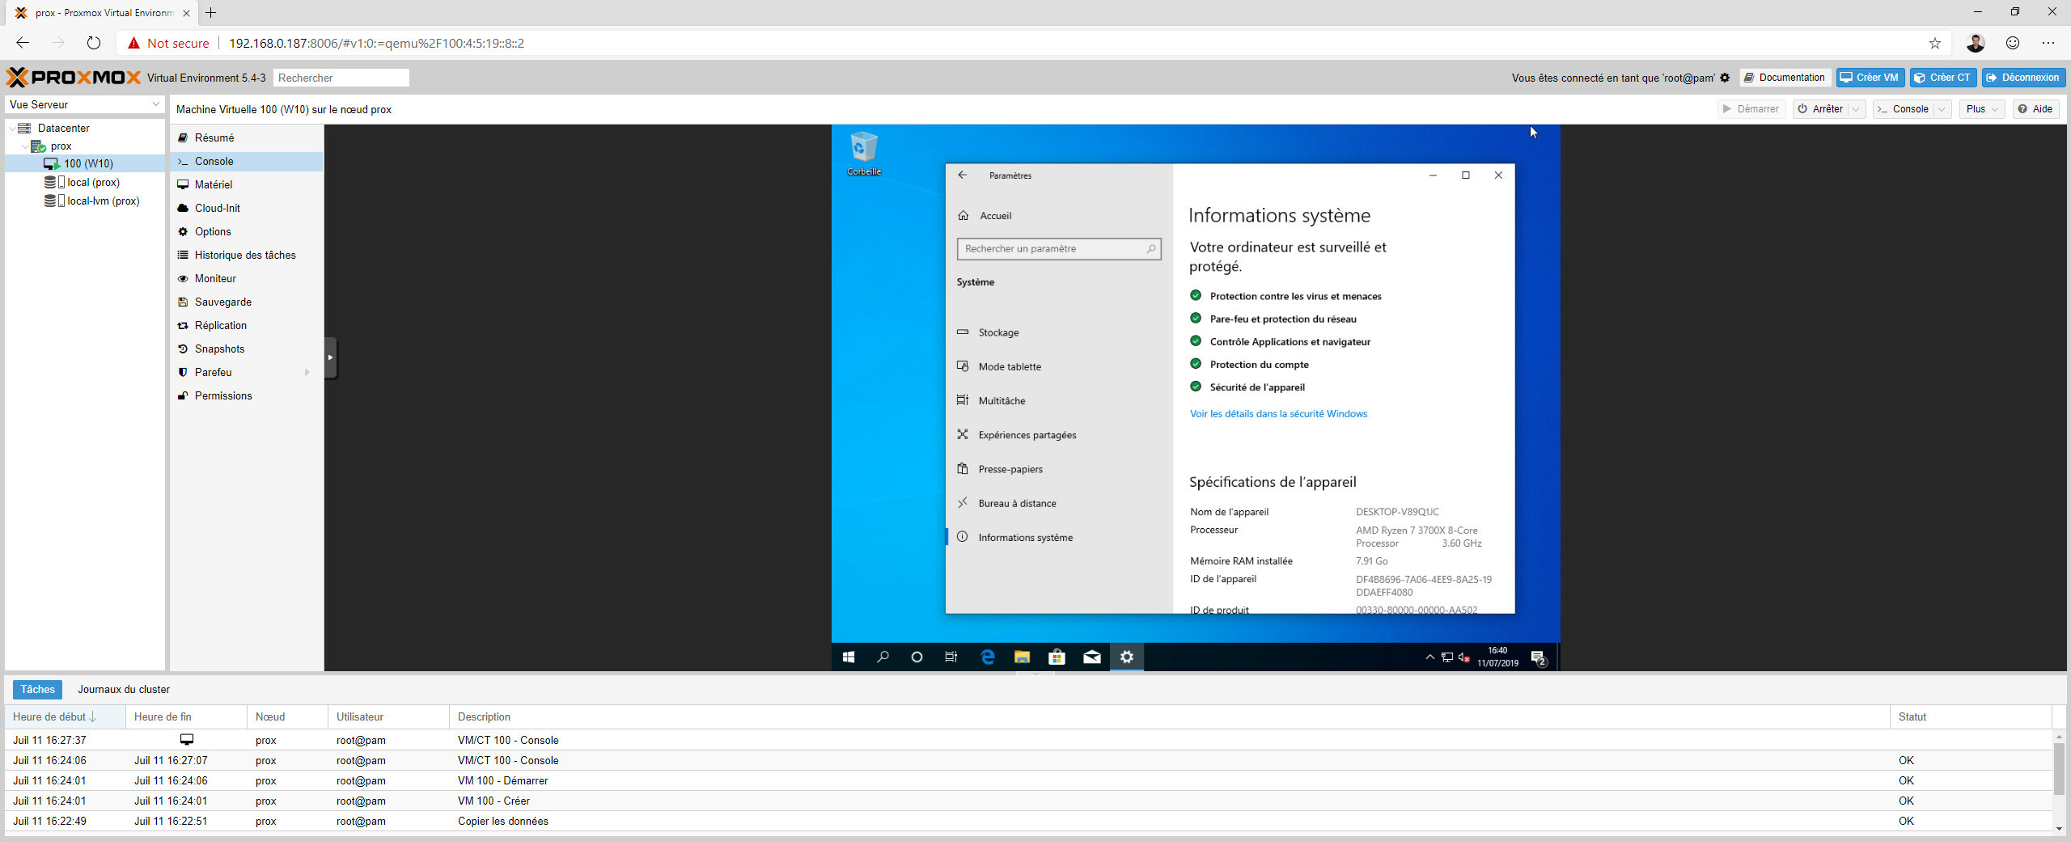Open the Windows Start menu in VM
Image resolution: width=2071 pixels, height=841 pixels.
point(849,657)
